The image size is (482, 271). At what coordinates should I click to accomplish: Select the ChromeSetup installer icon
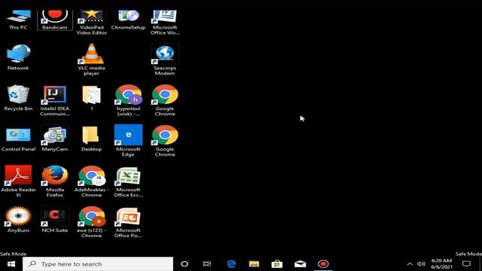pyautogui.click(x=128, y=20)
